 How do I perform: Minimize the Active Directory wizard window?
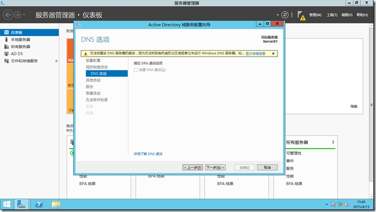point(259,24)
